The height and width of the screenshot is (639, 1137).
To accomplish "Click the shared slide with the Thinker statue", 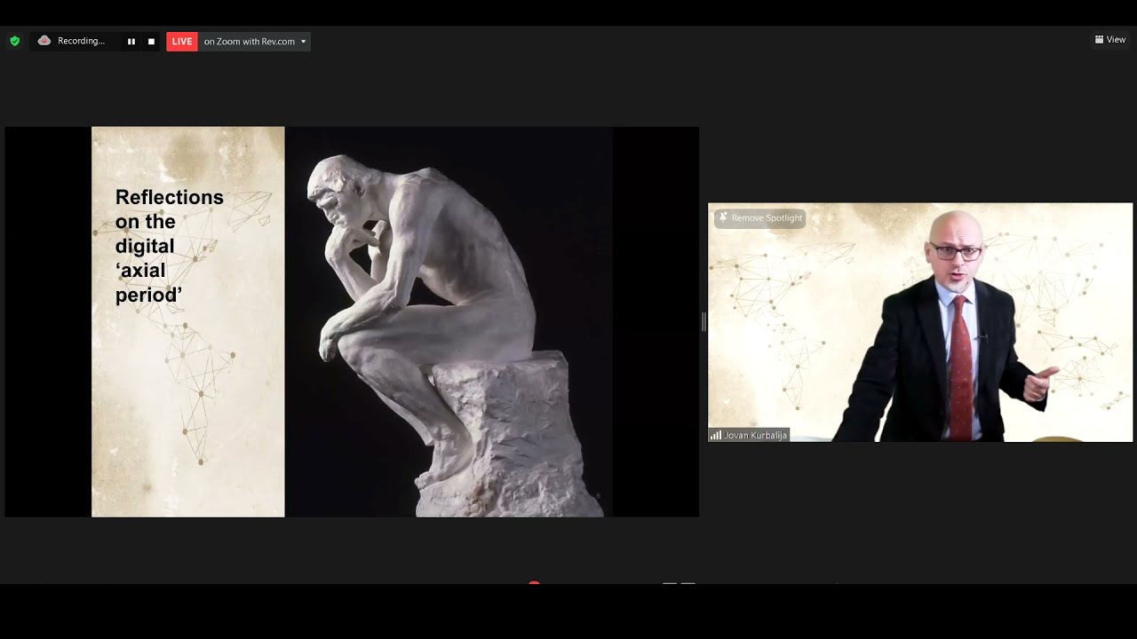I will tap(352, 321).
